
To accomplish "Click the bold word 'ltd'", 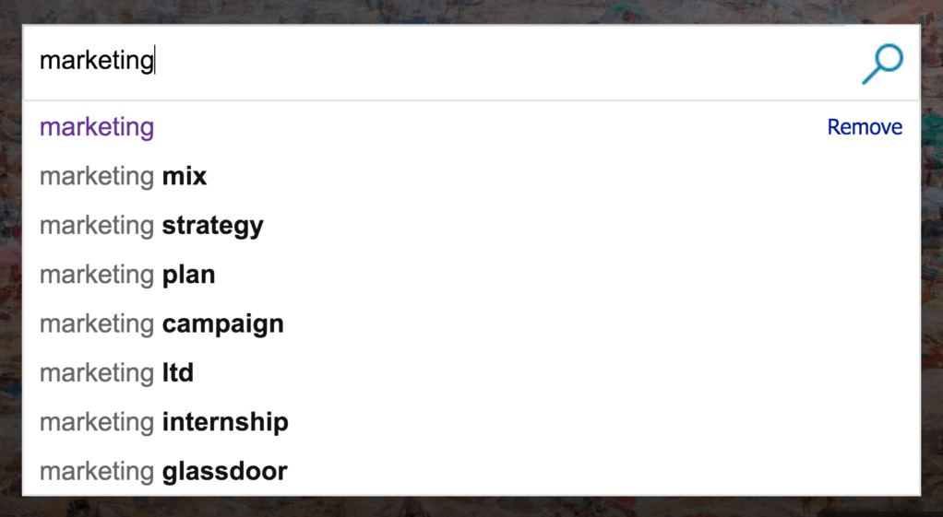I will click(178, 373).
